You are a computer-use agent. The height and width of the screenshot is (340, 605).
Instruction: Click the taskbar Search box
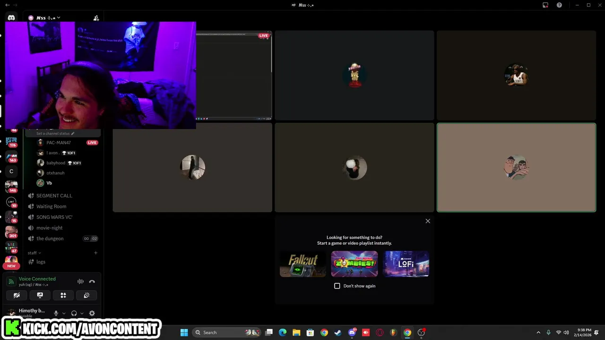coord(227,332)
